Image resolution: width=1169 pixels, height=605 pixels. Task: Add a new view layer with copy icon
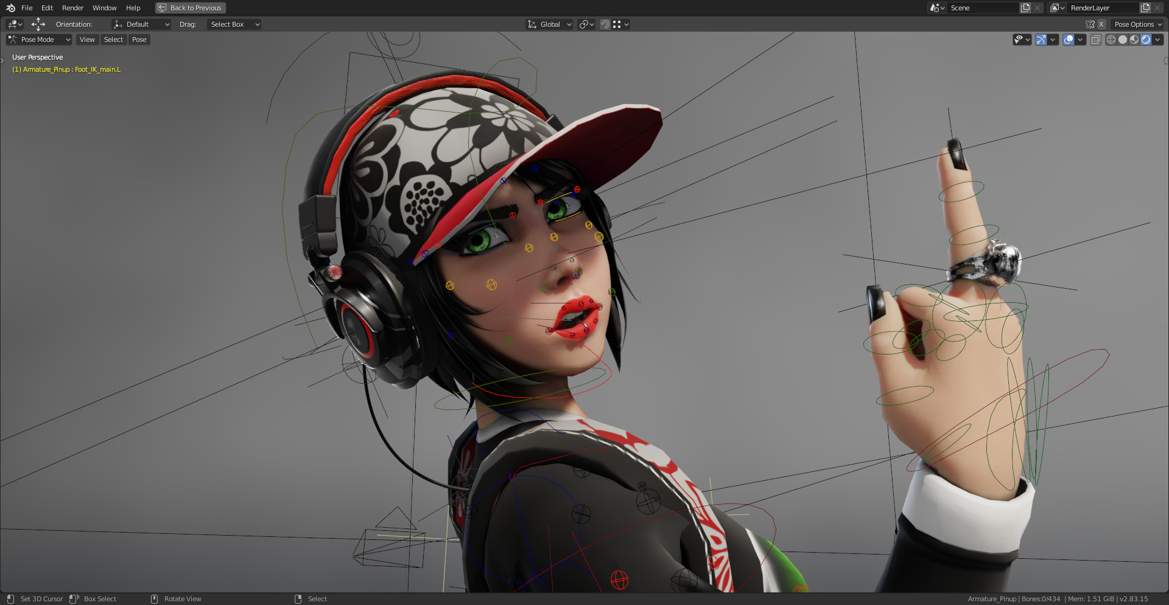pos(1145,8)
